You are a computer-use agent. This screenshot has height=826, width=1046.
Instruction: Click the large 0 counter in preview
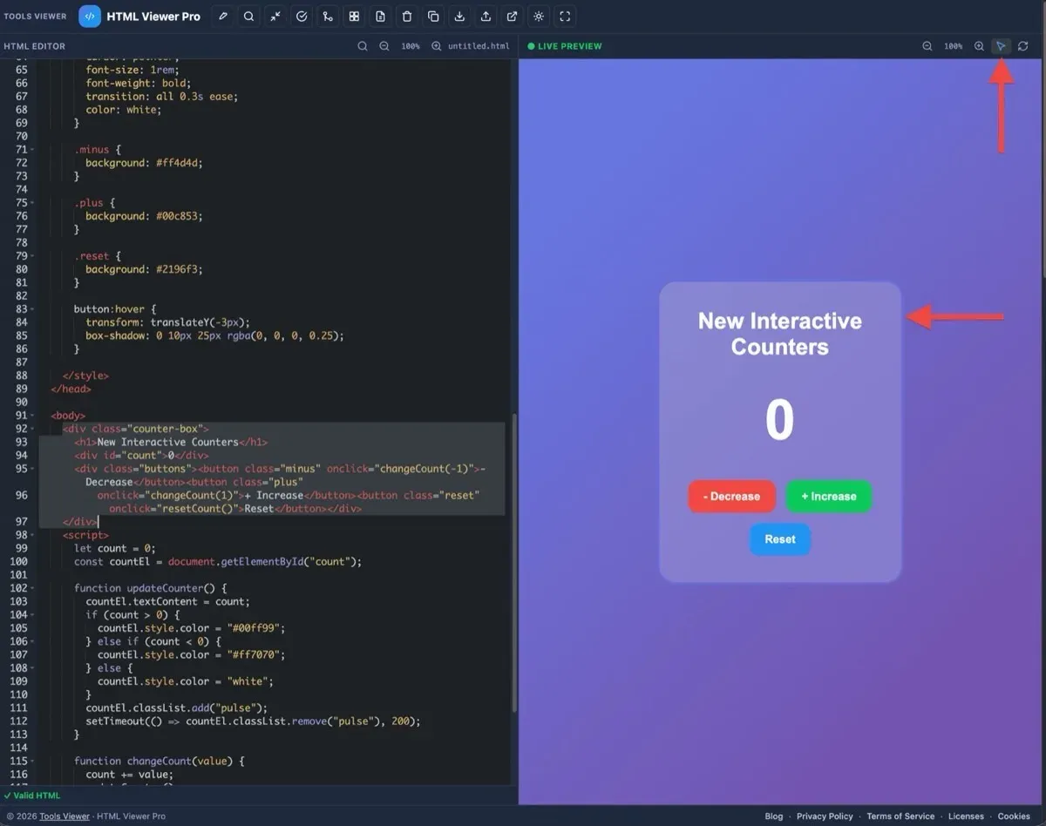(x=780, y=420)
